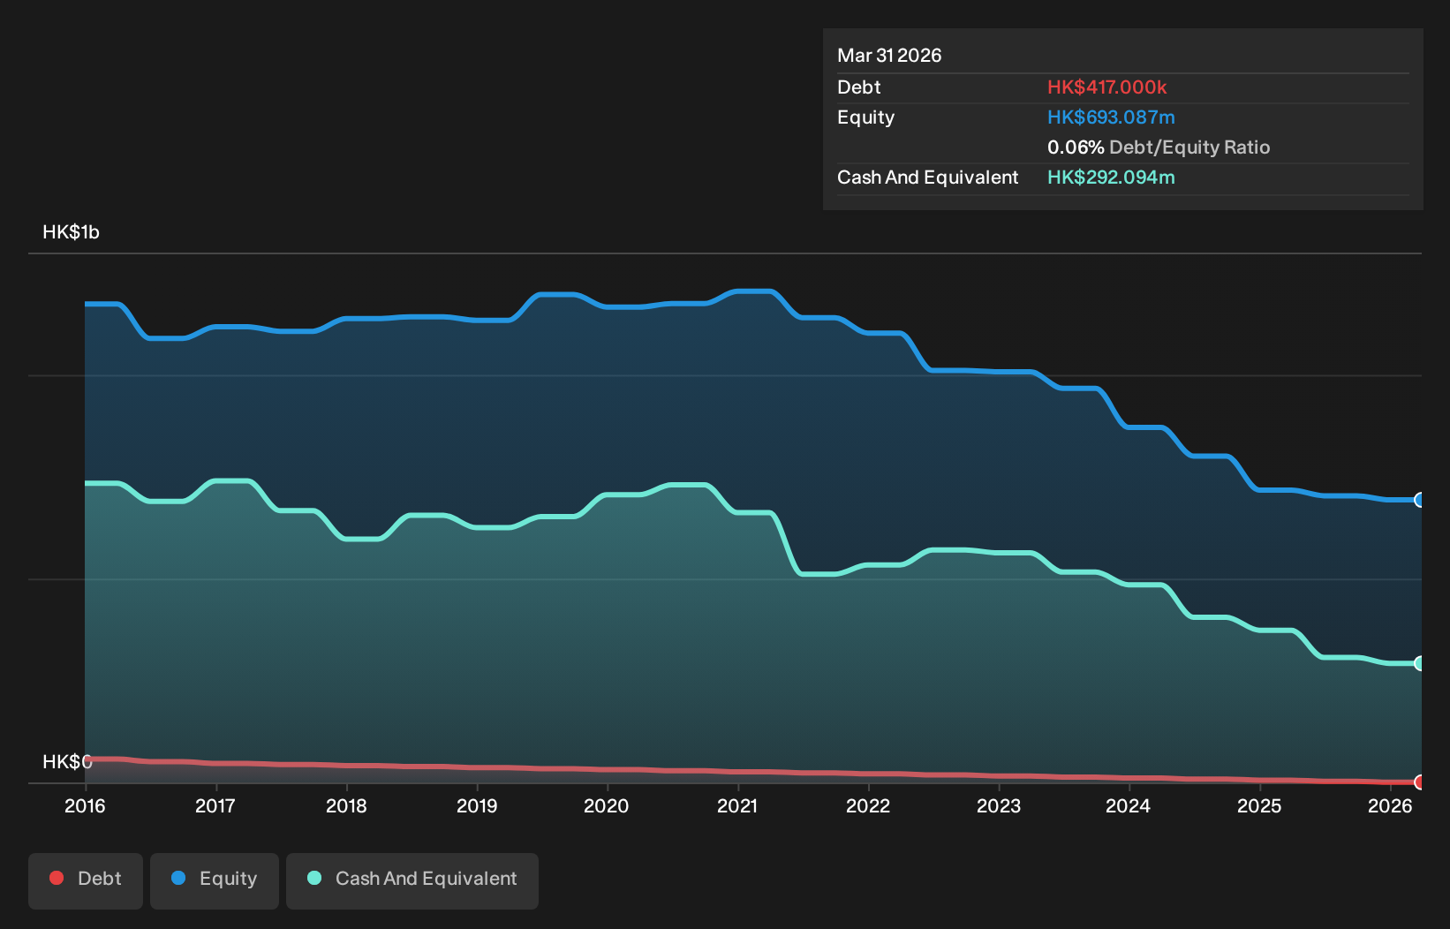Toggle the Debt series legend button

86,880
